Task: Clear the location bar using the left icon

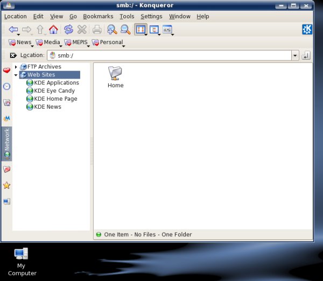Action: click(13, 55)
